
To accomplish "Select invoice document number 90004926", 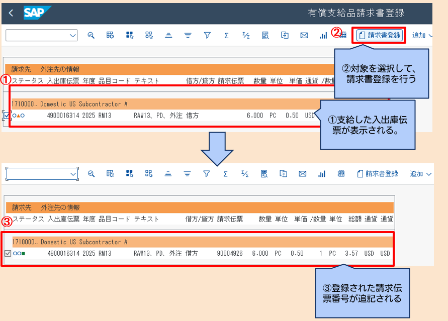I will click(x=230, y=253).
